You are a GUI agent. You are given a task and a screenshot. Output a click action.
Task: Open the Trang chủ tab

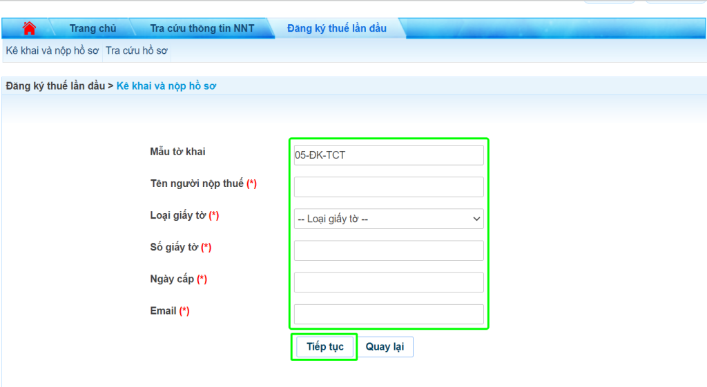point(93,28)
